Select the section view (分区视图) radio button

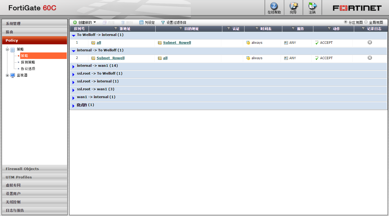(x=346, y=22)
